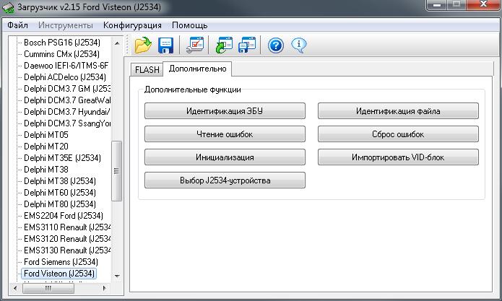Select Delphi MT38 (J2534) entry
This screenshot has height=301, width=502.
click(x=60, y=180)
